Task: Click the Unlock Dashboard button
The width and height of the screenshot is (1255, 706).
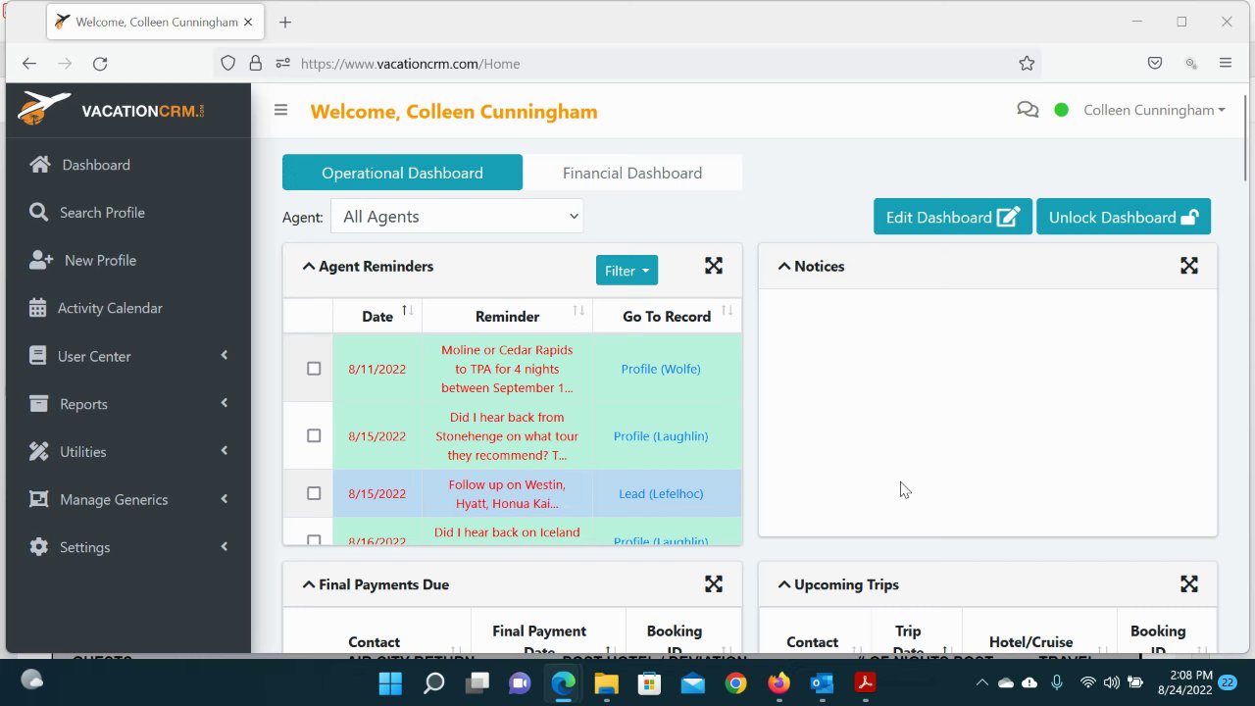Action: click(1124, 217)
